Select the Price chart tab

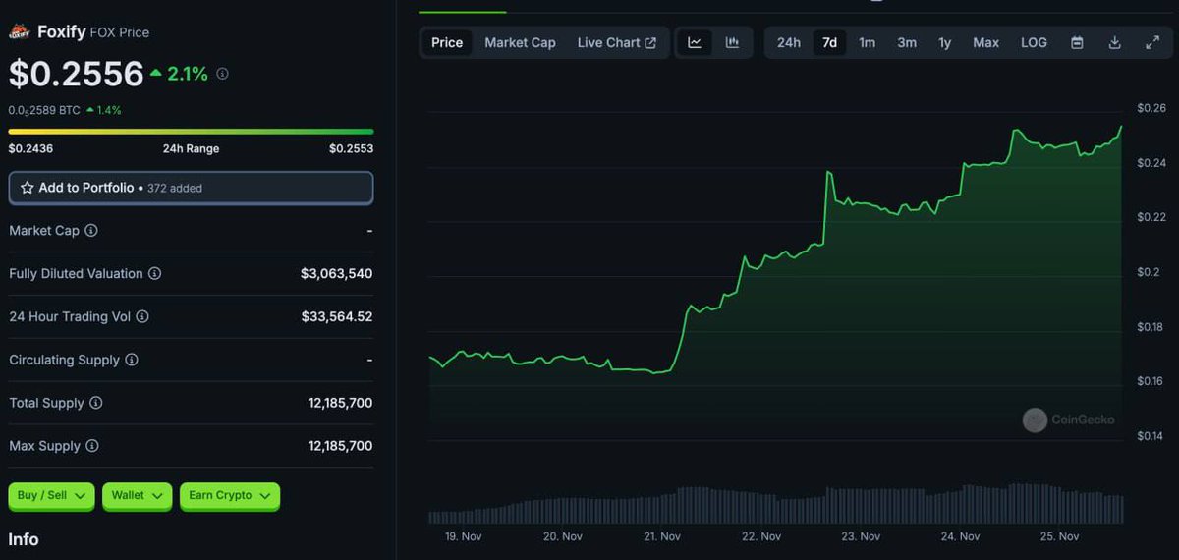click(x=447, y=43)
